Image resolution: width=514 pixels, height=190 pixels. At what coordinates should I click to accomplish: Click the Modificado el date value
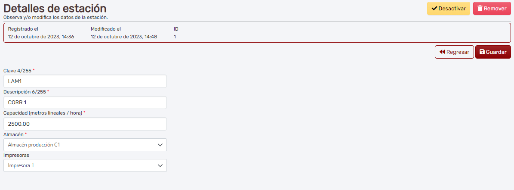[x=124, y=37]
